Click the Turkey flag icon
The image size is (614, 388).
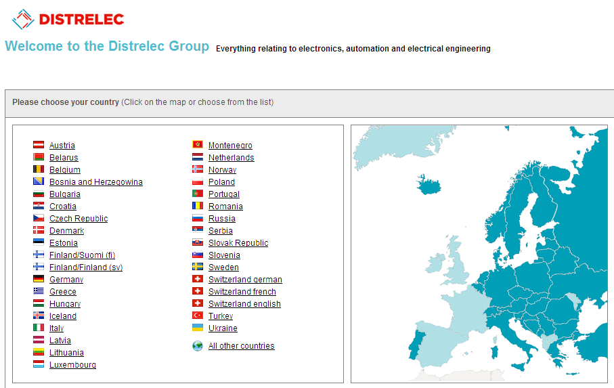tap(198, 316)
